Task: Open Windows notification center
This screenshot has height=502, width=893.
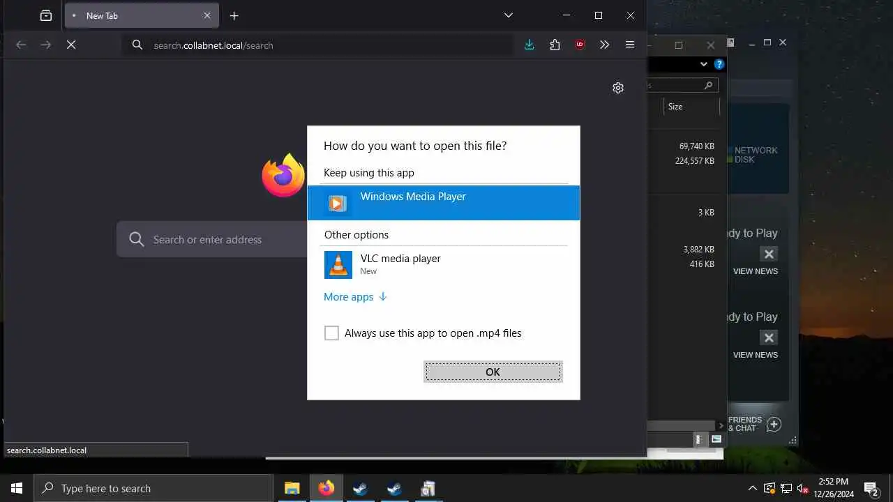Action: 871,488
